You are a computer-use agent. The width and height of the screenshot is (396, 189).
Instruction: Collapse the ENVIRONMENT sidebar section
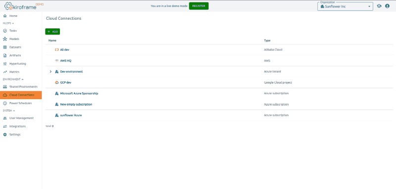tap(13, 79)
